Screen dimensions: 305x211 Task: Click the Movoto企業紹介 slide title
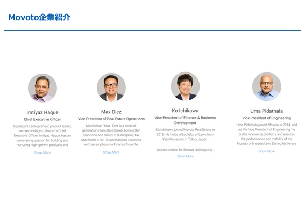[x=39, y=18]
